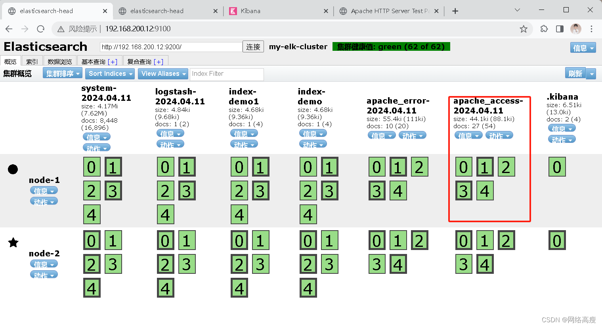
Task: Open 信息 dropdown for apache_error-2024.04.11
Action: coord(382,135)
